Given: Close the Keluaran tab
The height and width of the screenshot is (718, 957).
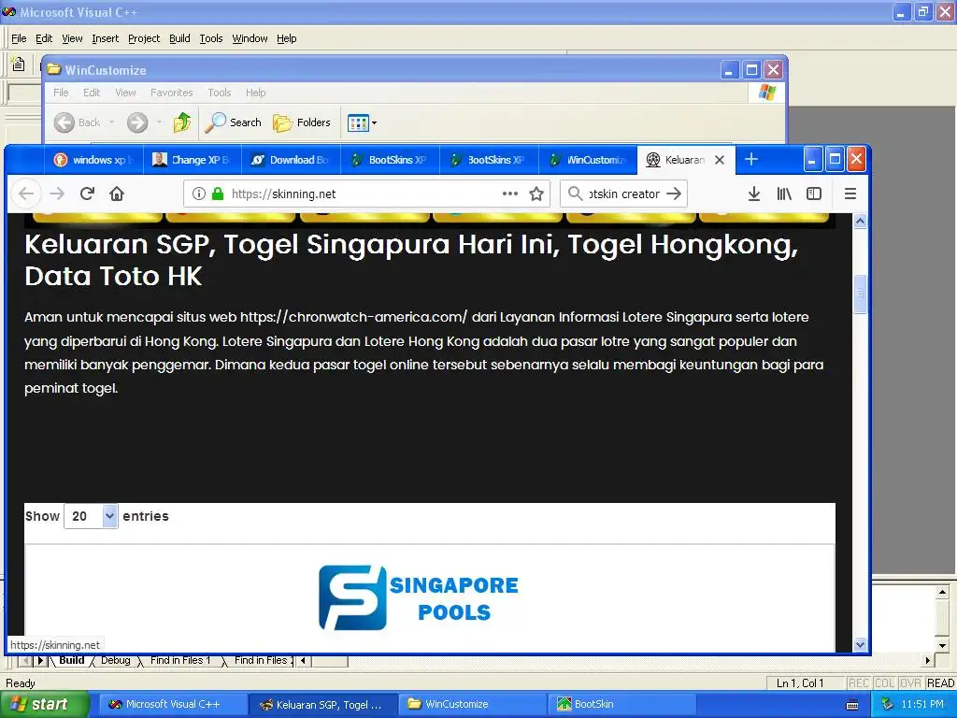Looking at the screenshot, I should (x=720, y=160).
